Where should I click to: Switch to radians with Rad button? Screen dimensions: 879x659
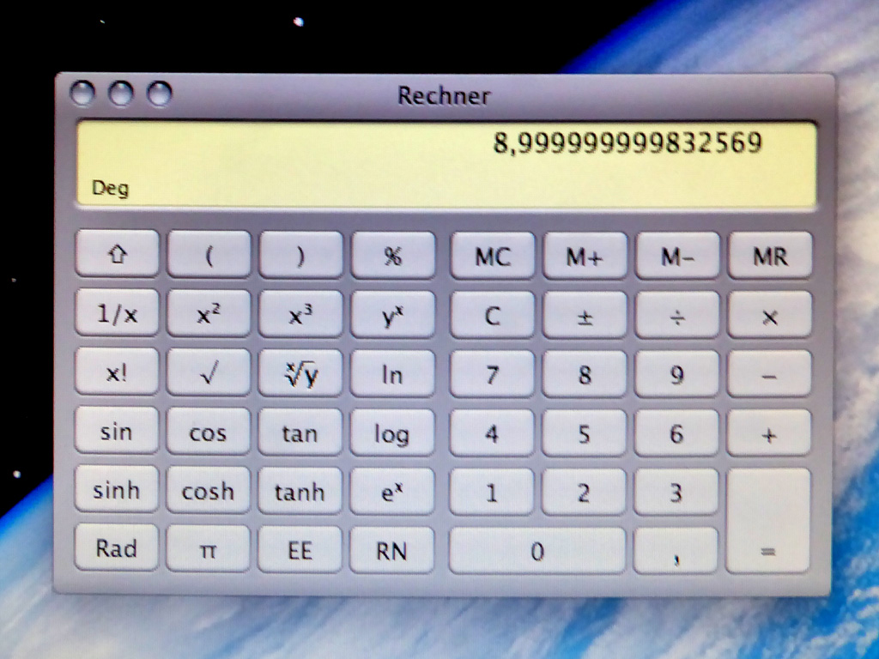click(116, 547)
